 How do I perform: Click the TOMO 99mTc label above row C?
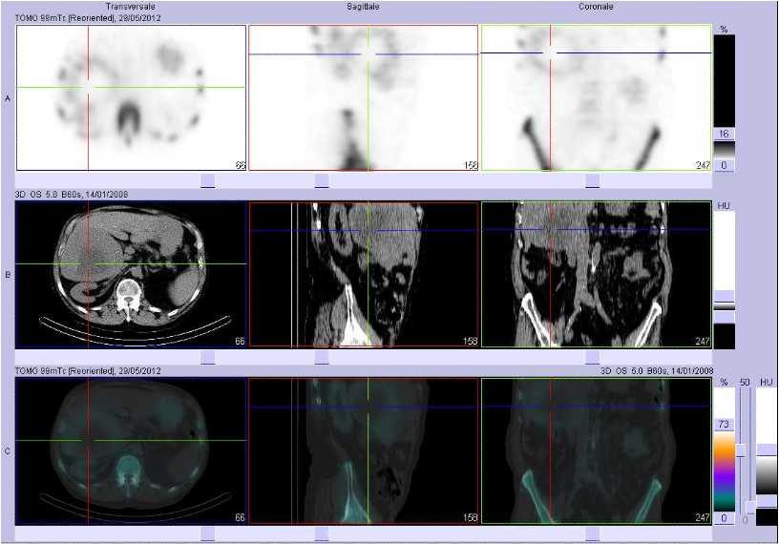tap(88, 370)
